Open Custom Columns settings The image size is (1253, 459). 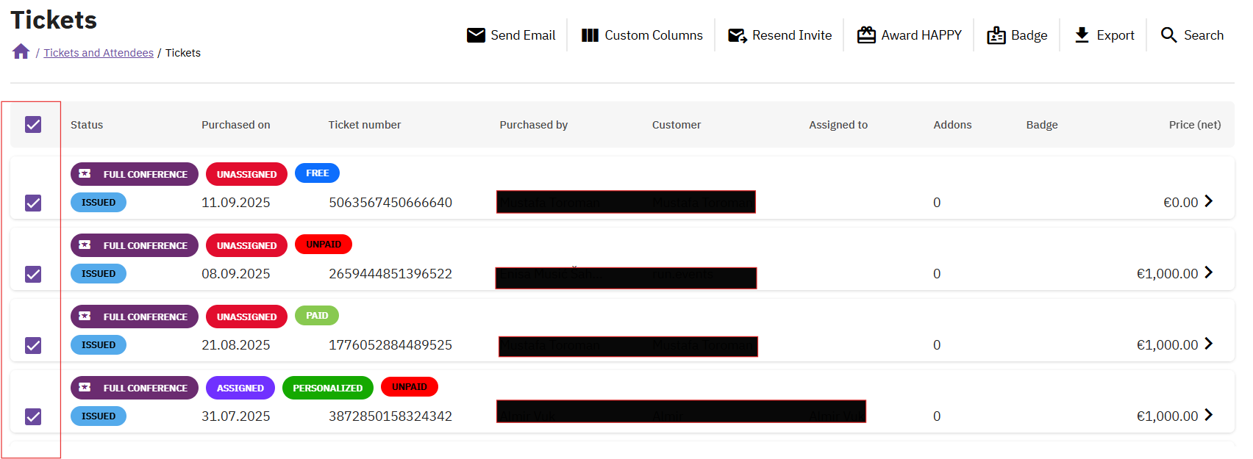tap(642, 35)
